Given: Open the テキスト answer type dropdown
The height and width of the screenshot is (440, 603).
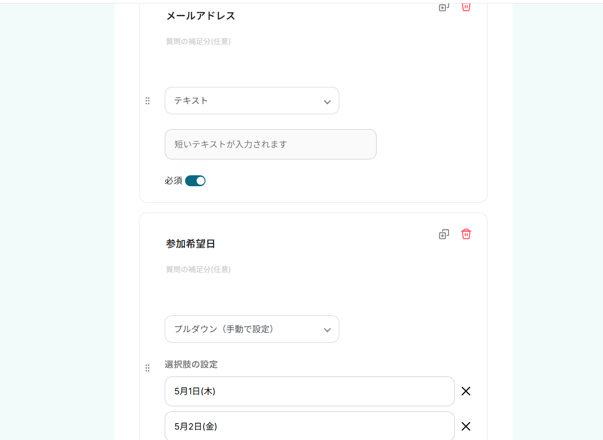Looking at the screenshot, I should pos(252,101).
